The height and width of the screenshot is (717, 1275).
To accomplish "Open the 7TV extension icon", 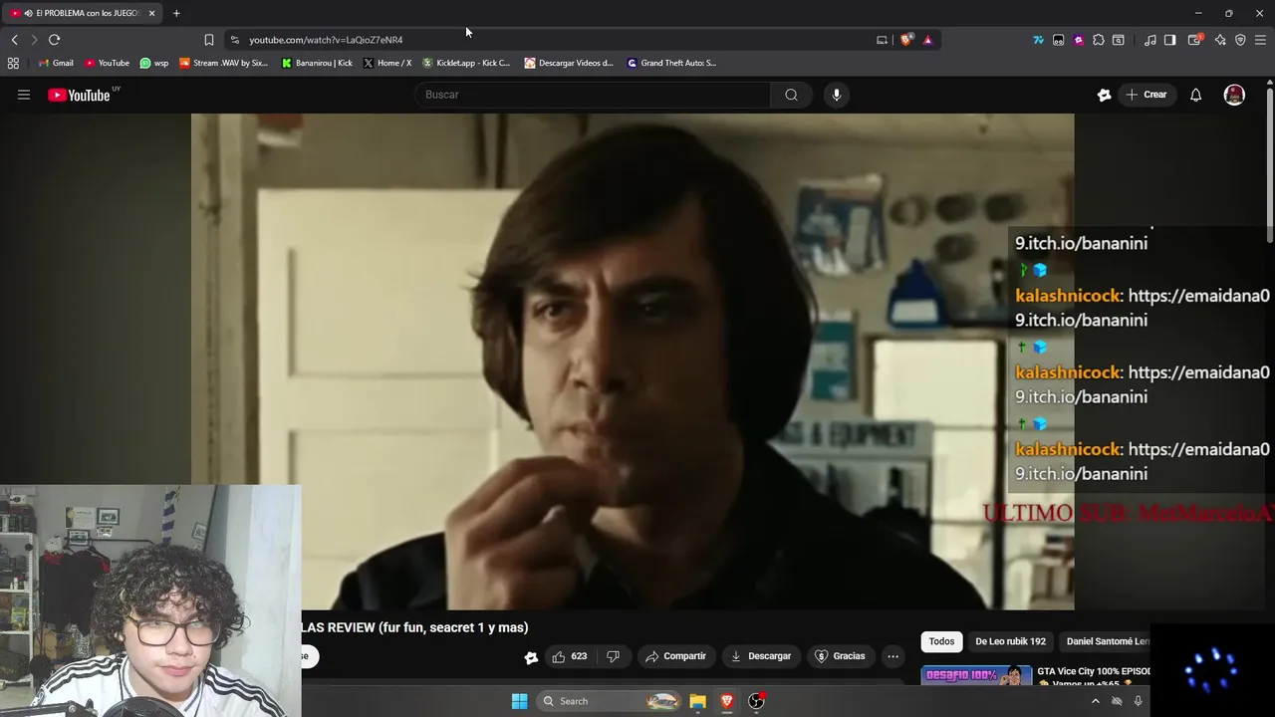I will tap(1038, 40).
